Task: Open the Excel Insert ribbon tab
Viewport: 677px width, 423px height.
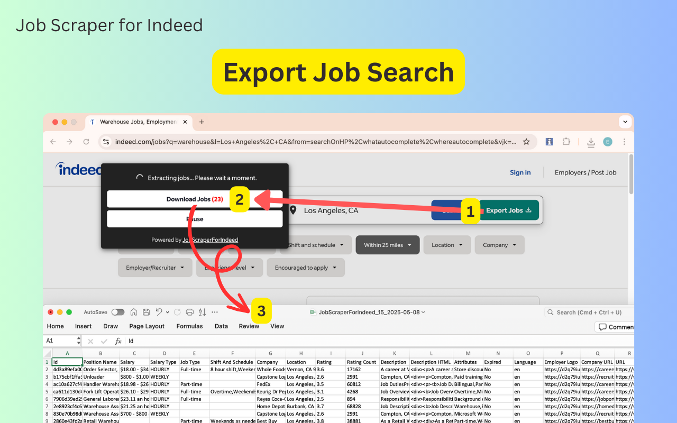Action: click(84, 326)
